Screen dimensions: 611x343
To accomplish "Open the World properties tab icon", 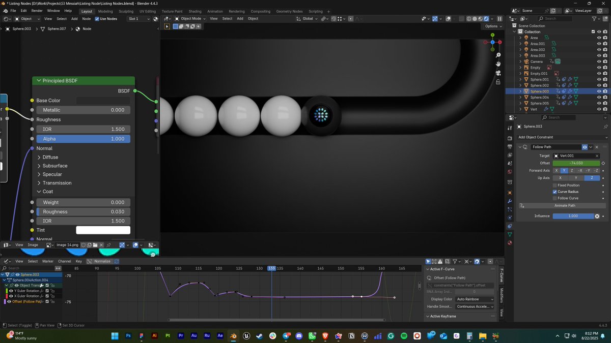I will [510, 172].
